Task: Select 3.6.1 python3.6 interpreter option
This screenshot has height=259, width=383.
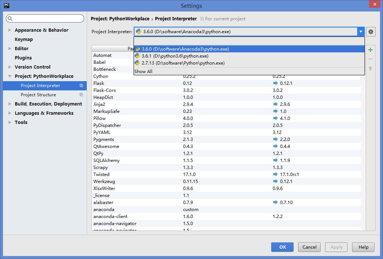Action: click(249, 56)
